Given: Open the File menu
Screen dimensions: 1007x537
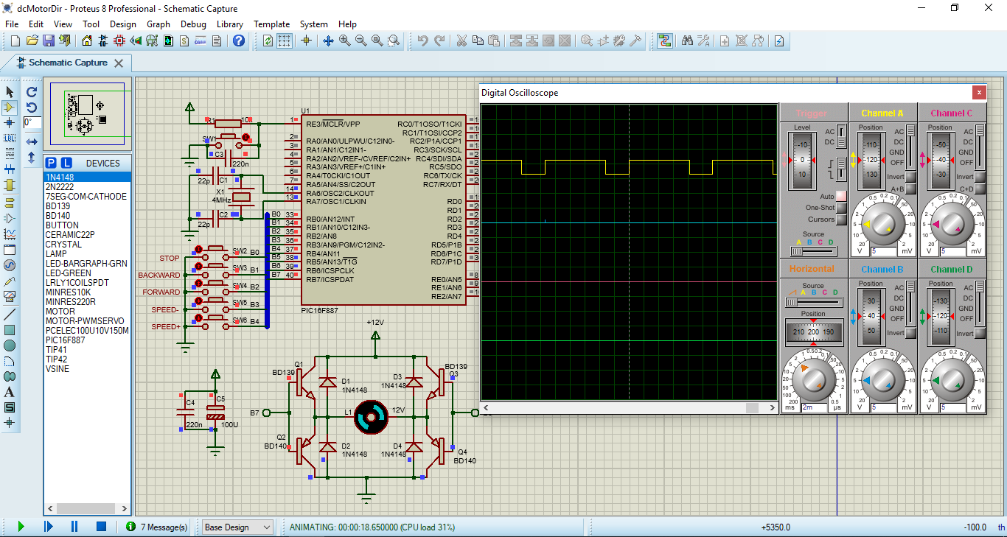Looking at the screenshot, I should tap(12, 24).
